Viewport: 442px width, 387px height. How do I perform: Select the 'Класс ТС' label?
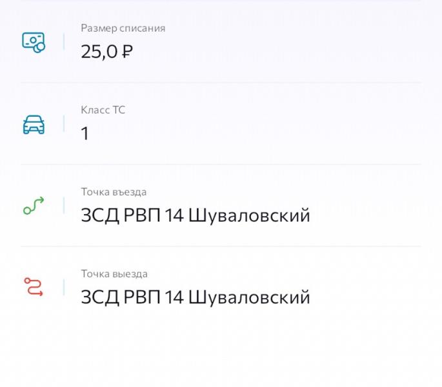(x=103, y=110)
